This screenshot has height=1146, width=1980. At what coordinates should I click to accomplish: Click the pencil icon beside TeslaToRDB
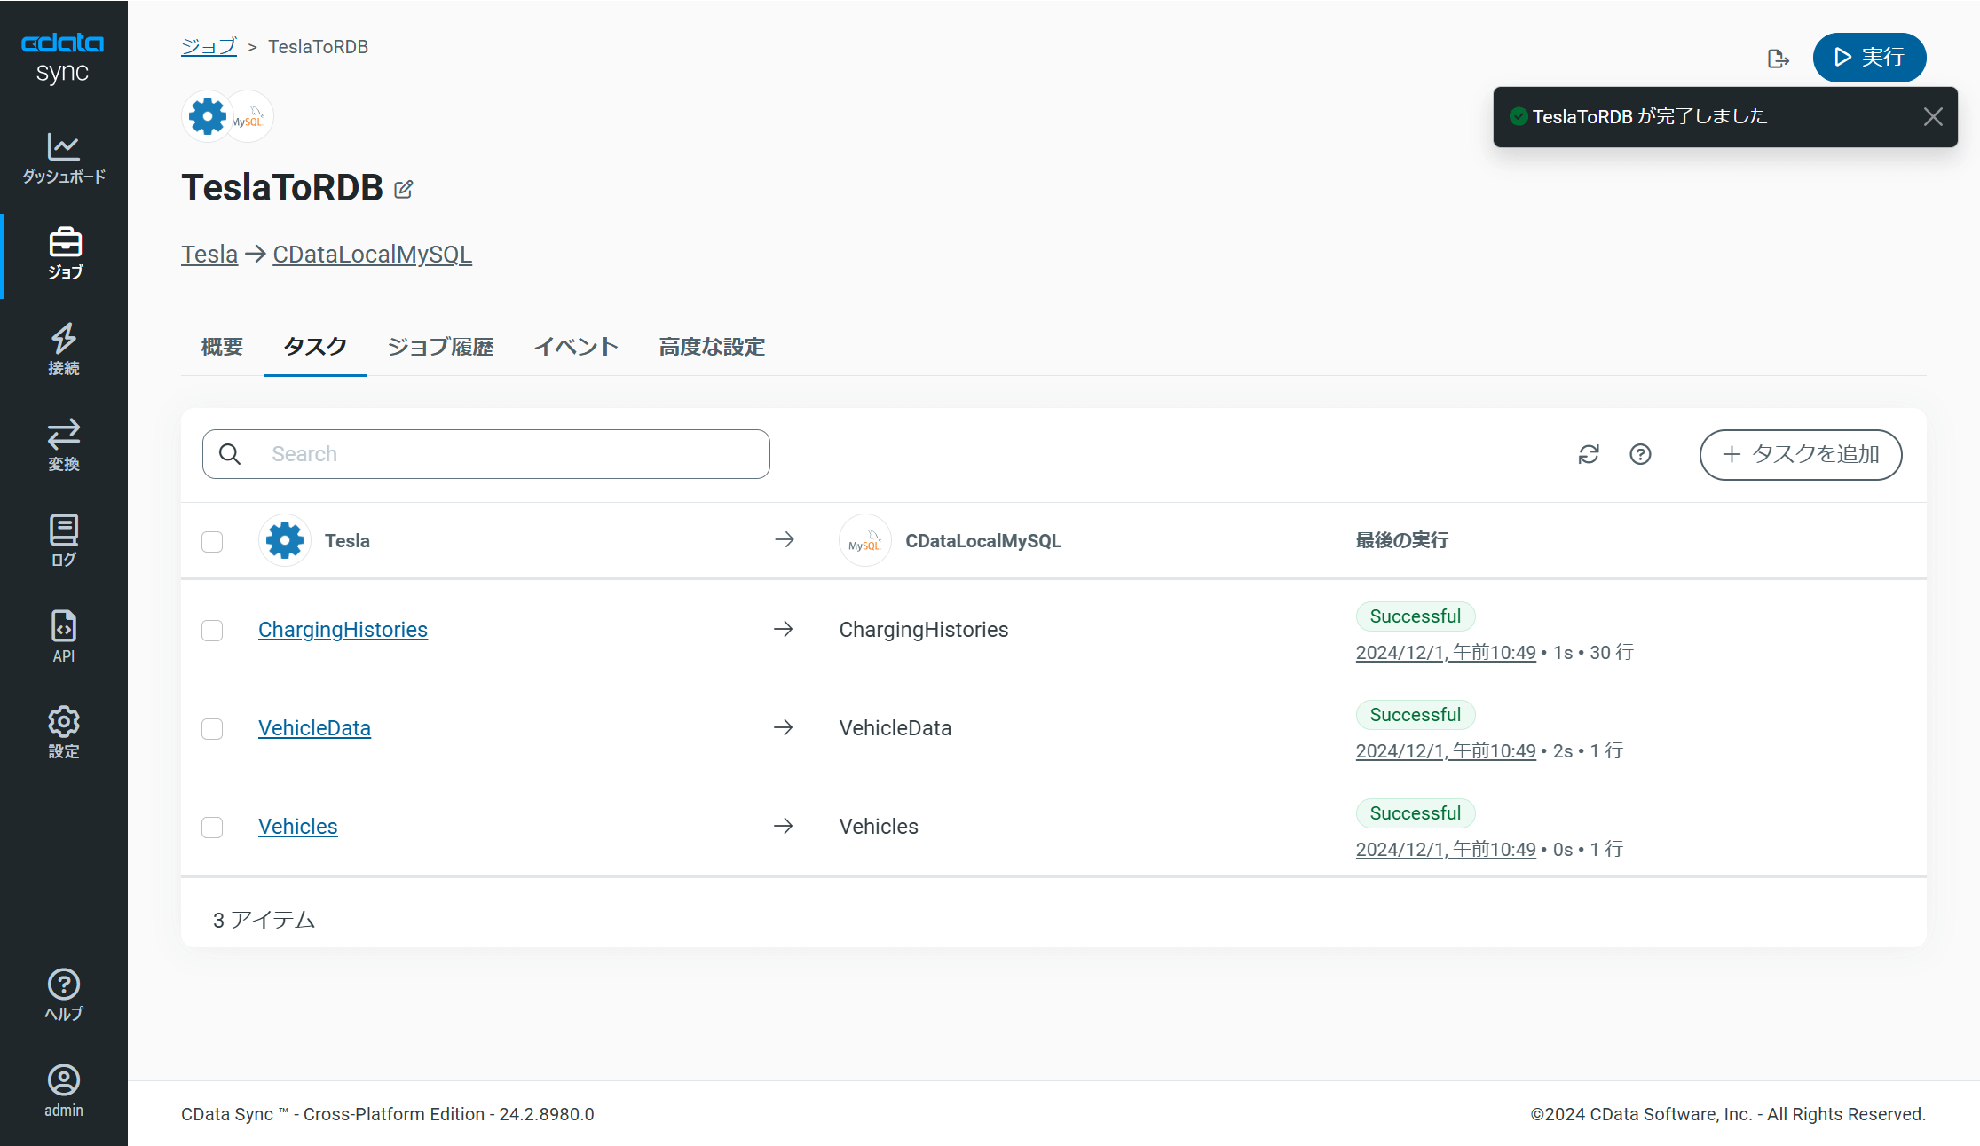[x=404, y=189]
